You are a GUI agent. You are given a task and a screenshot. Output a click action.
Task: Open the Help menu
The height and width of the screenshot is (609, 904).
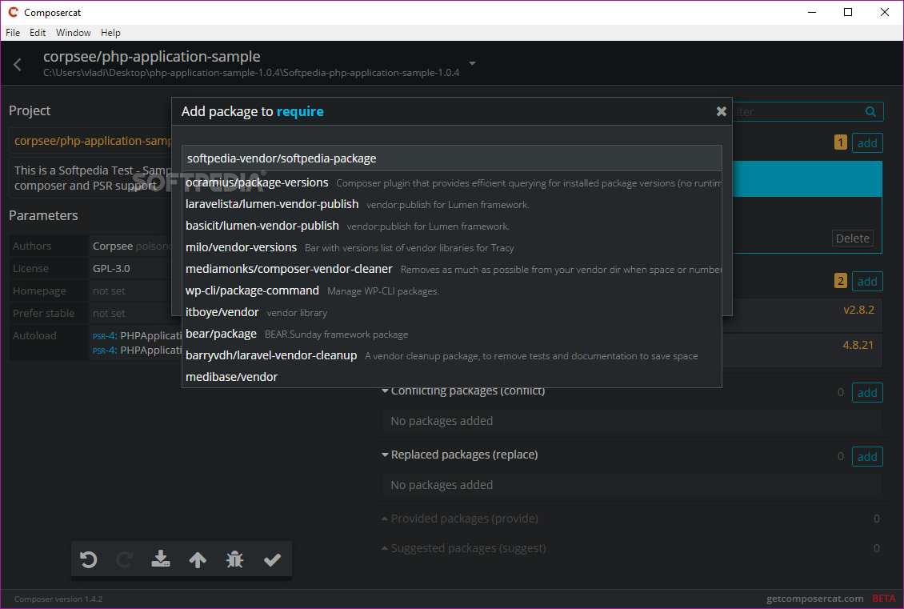110,33
